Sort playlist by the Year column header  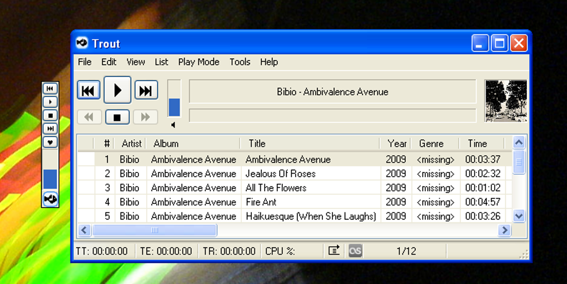(395, 144)
